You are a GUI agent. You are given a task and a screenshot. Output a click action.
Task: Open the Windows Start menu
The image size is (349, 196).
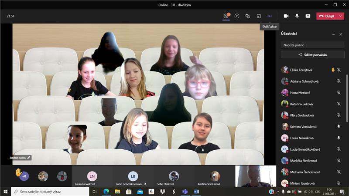point(6,192)
